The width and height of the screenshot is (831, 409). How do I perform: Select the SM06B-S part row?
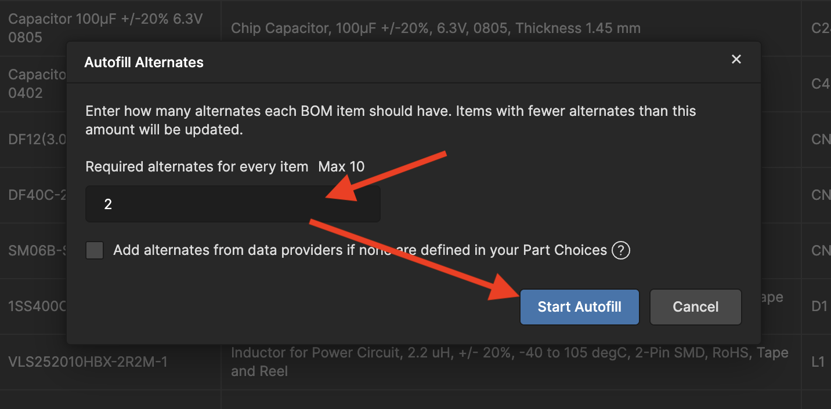[35, 250]
